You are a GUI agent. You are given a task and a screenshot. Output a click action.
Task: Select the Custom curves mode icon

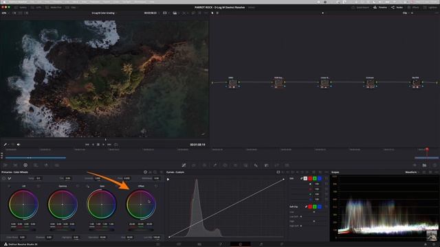point(278,172)
